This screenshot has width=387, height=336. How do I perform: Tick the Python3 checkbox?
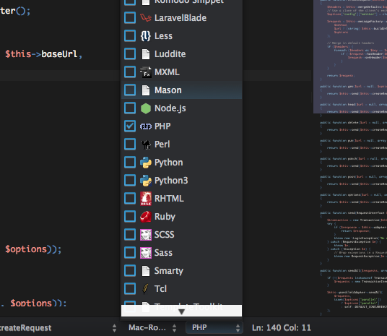(x=130, y=181)
